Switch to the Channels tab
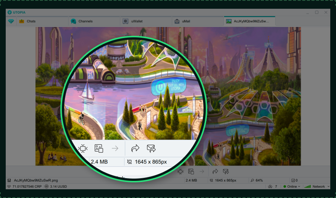The image size is (336, 198). 94,21
